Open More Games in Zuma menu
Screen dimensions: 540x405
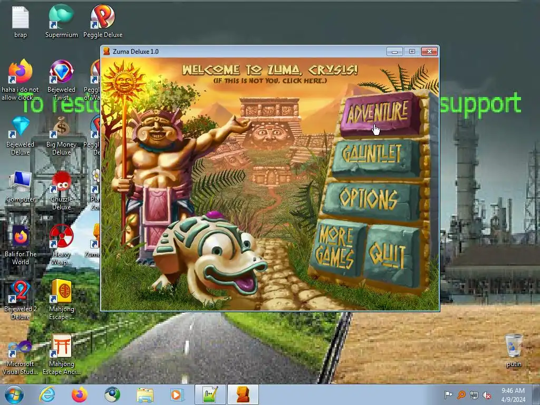[336, 248]
